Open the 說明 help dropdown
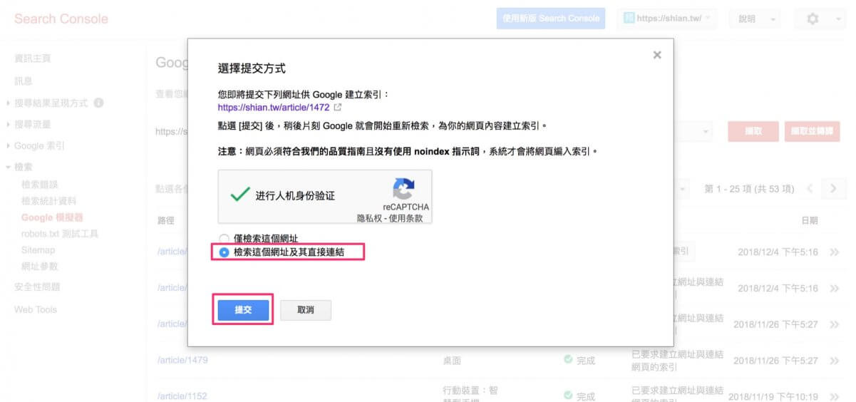Viewport: 856px width, 402px height. 755,19
